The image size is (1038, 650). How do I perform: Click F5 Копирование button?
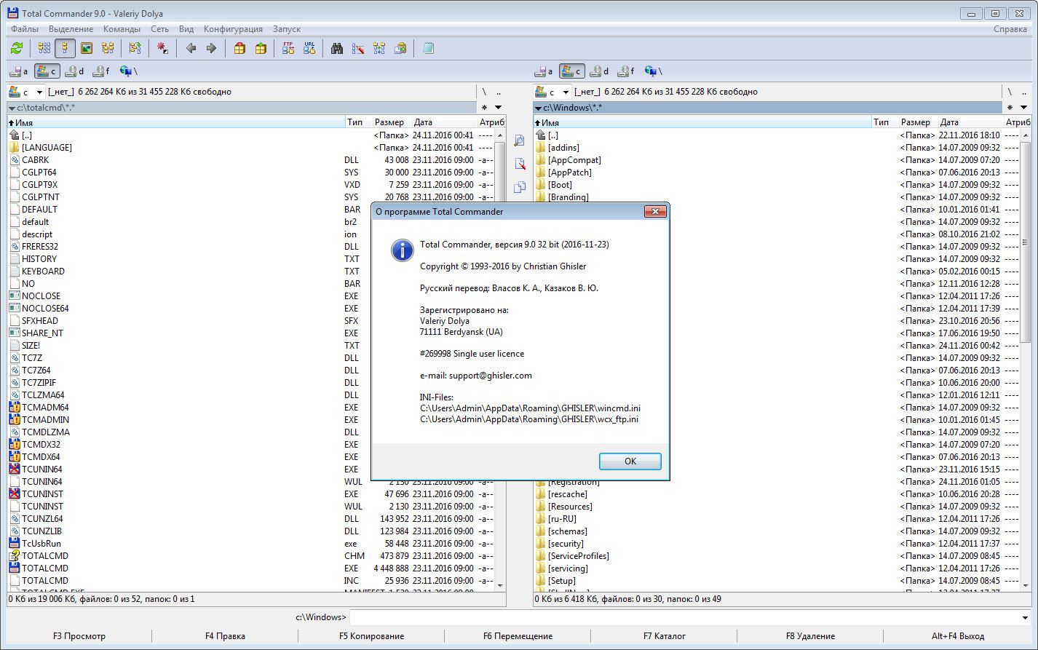coord(371,635)
